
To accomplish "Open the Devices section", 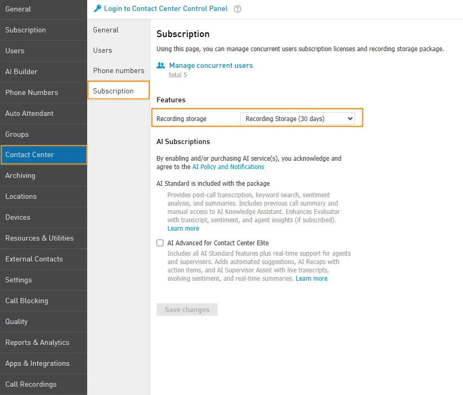I will pyautogui.click(x=43, y=217).
